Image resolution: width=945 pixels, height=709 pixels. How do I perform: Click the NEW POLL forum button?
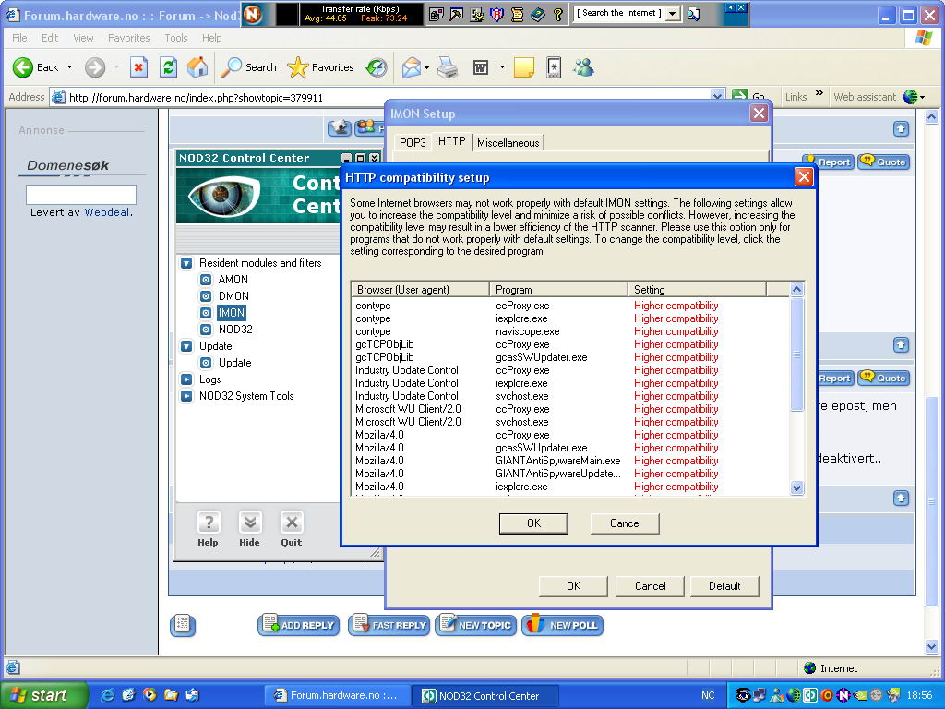(562, 625)
